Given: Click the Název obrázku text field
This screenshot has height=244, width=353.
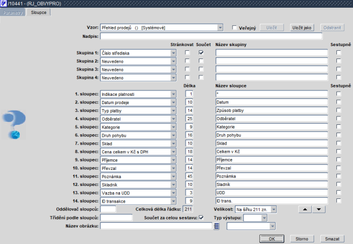Looking at the screenshot, I should 156,226.
